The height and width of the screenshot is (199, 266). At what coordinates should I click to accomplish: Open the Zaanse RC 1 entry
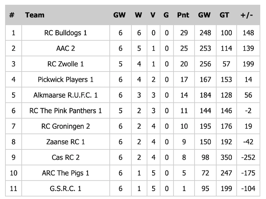point(65,142)
